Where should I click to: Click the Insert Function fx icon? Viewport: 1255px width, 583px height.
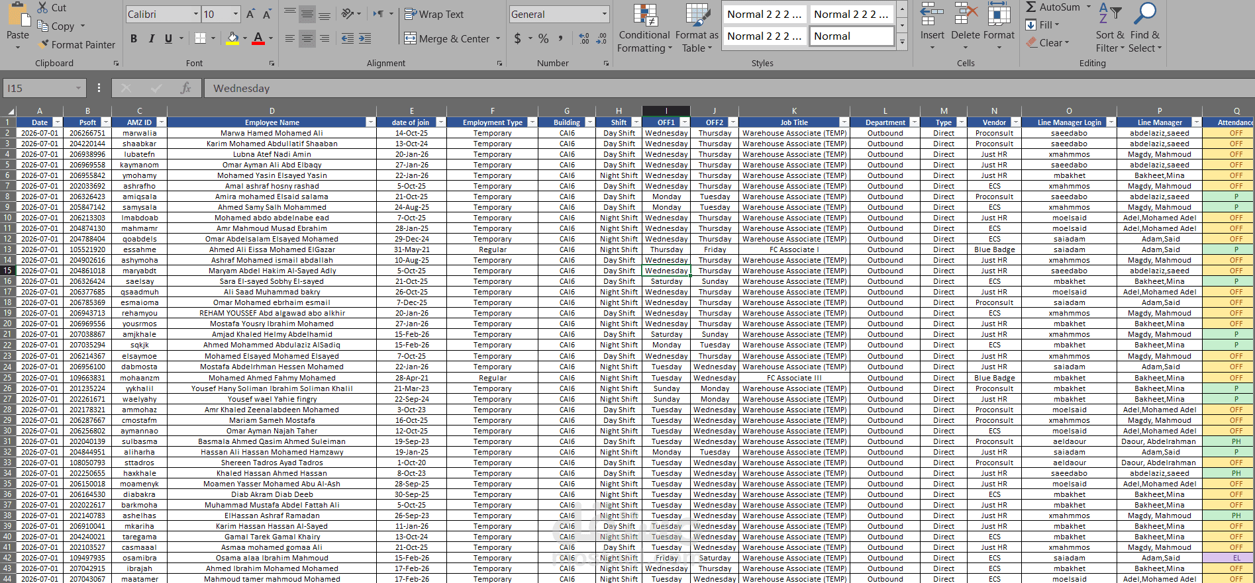(185, 88)
